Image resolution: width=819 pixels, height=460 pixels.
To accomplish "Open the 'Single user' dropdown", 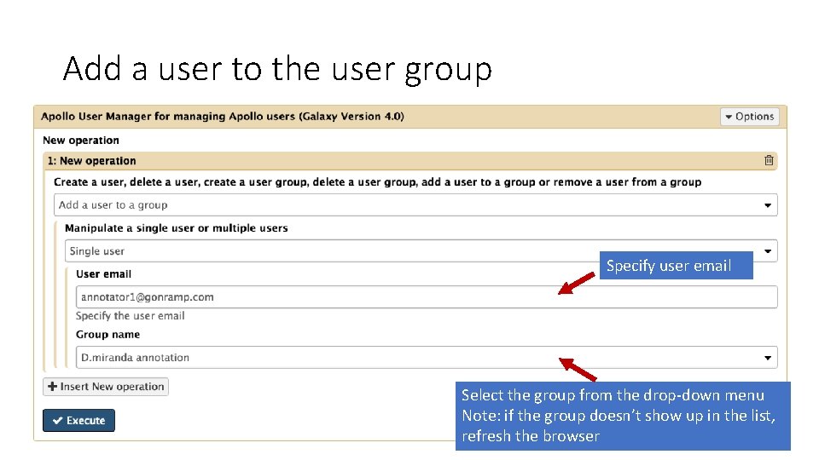I will pyautogui.click(x=421, y=250).
